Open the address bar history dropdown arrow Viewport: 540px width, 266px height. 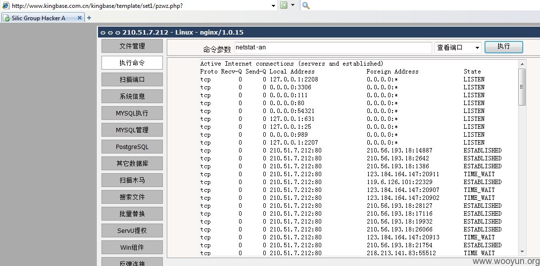273,5
